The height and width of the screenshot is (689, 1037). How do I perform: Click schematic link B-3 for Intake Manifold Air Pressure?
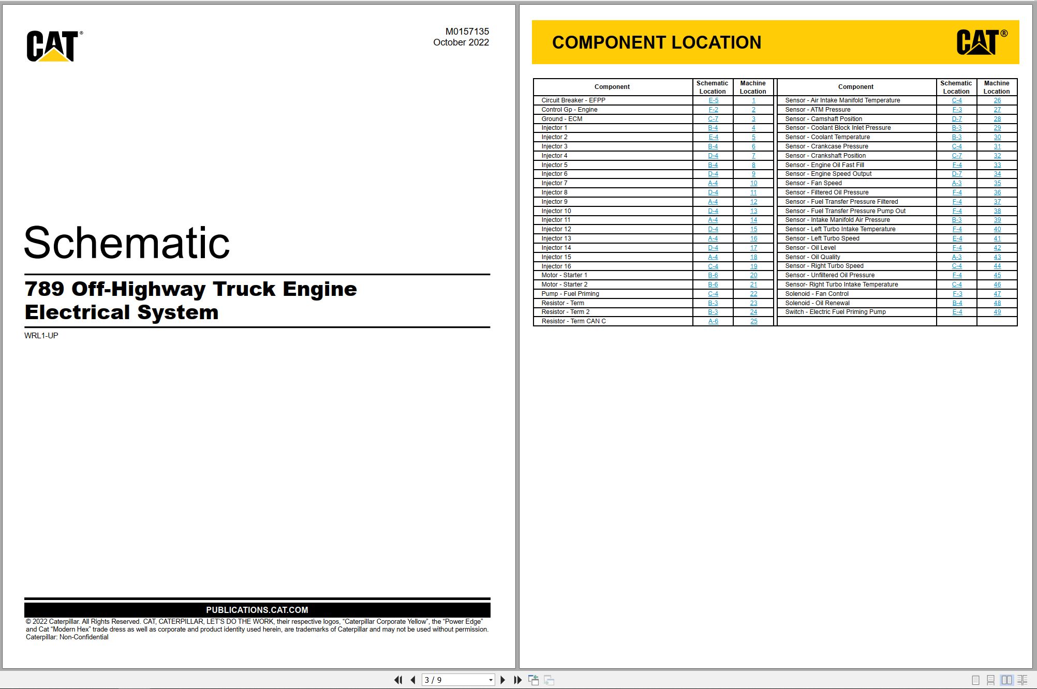[957, 220]
